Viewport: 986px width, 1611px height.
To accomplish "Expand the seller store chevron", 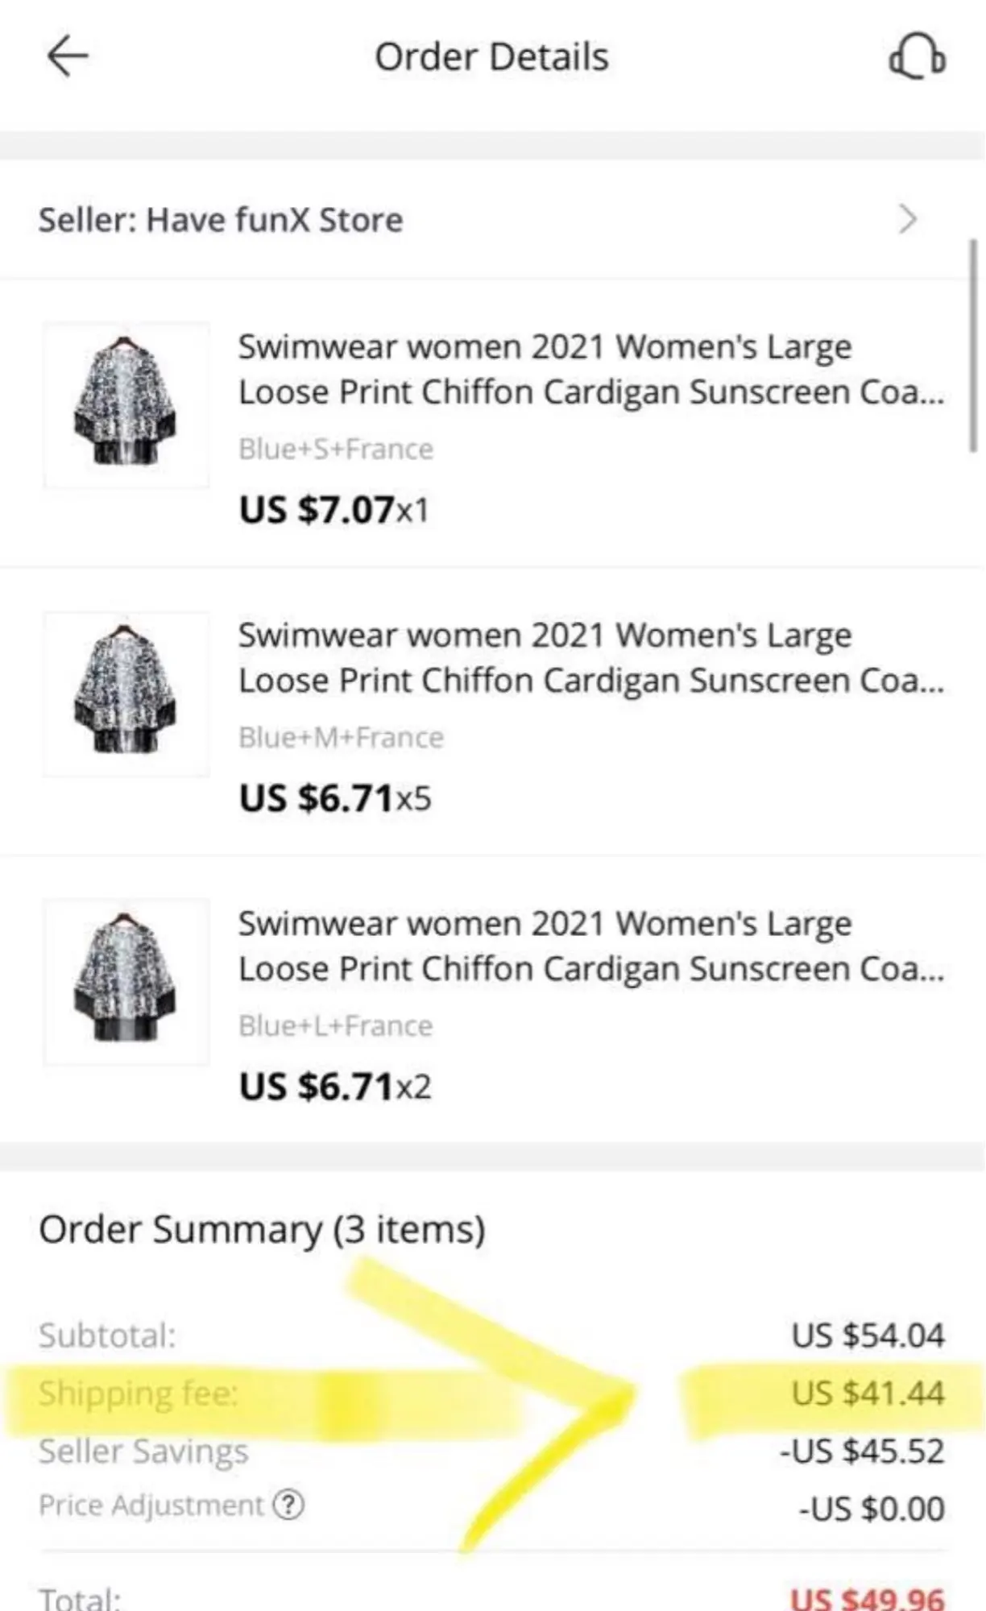I will 907,219.
